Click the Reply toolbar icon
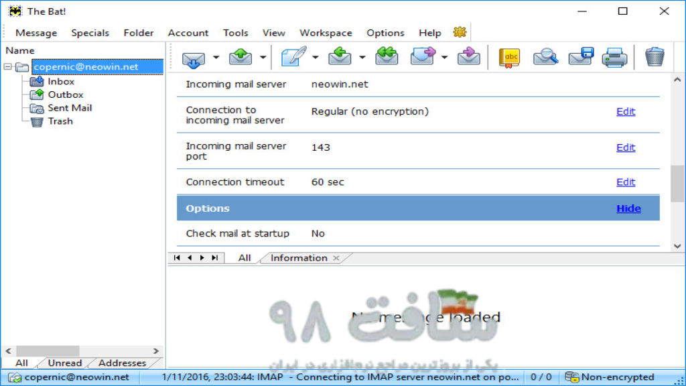Screen dimensions: 686x386 coord(340,57)
